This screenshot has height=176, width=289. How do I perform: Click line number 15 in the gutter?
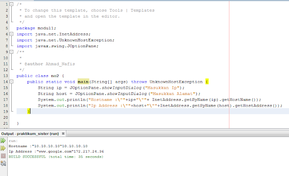6,88
